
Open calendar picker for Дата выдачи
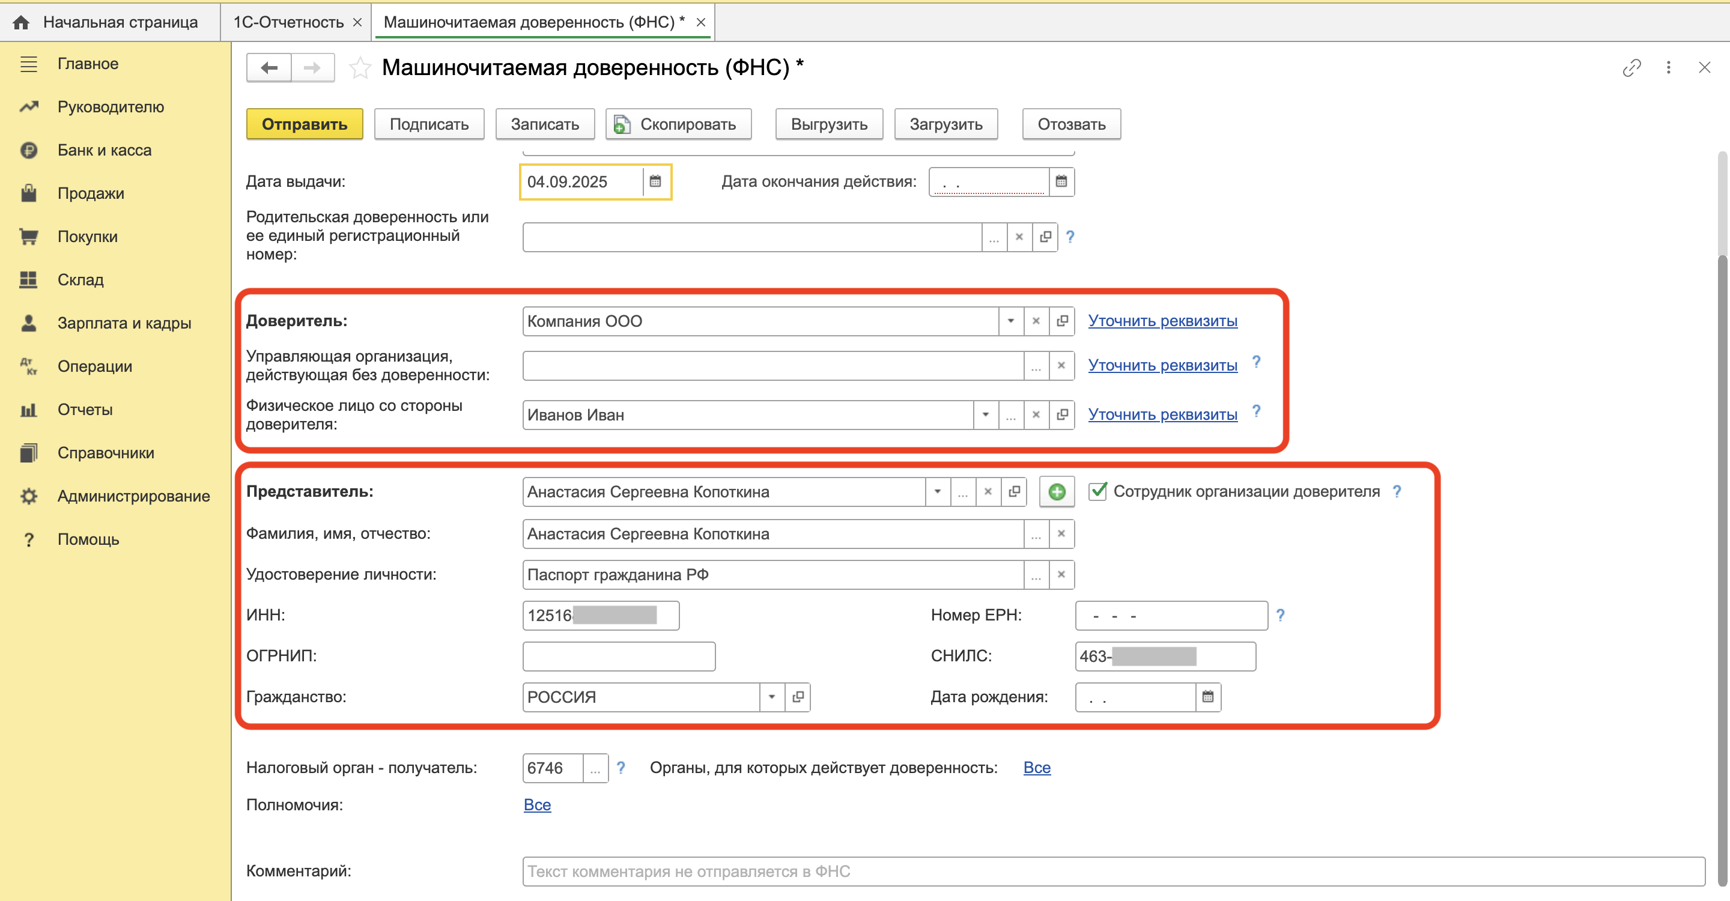pos(655,181)
